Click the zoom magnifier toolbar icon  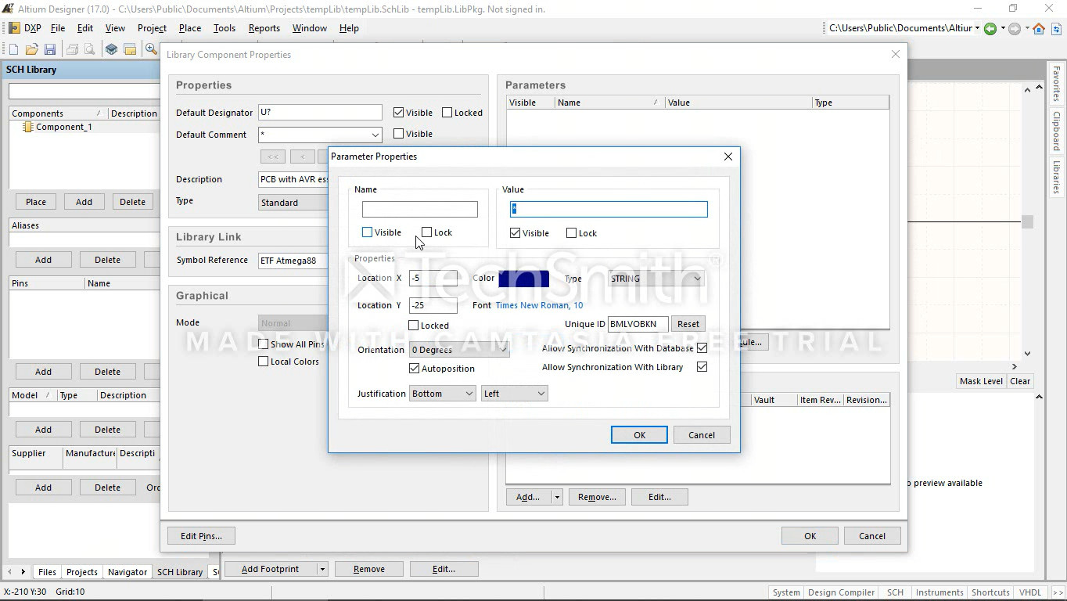click(x=151, y=49)
